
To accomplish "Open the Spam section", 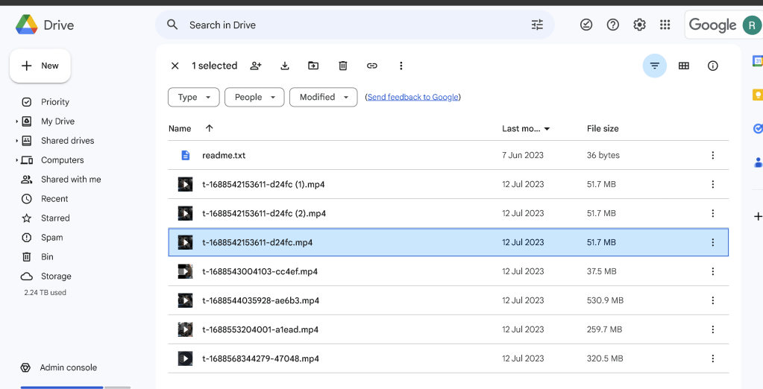I will [x=52, y=238].
